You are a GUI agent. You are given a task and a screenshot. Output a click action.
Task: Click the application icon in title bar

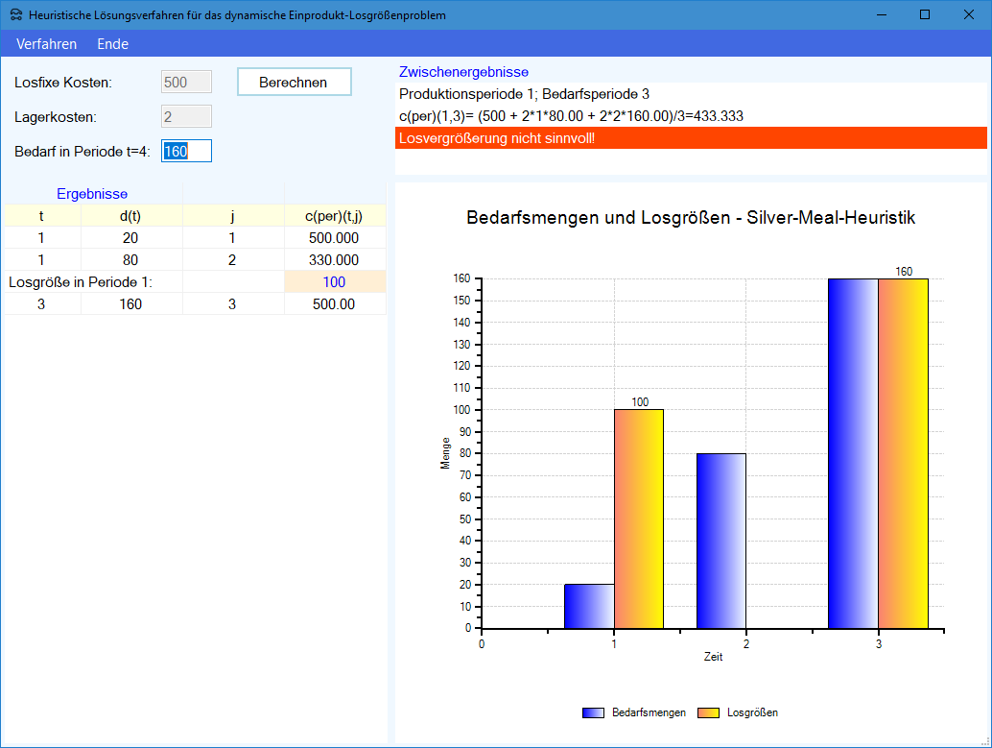click(15, 15)
